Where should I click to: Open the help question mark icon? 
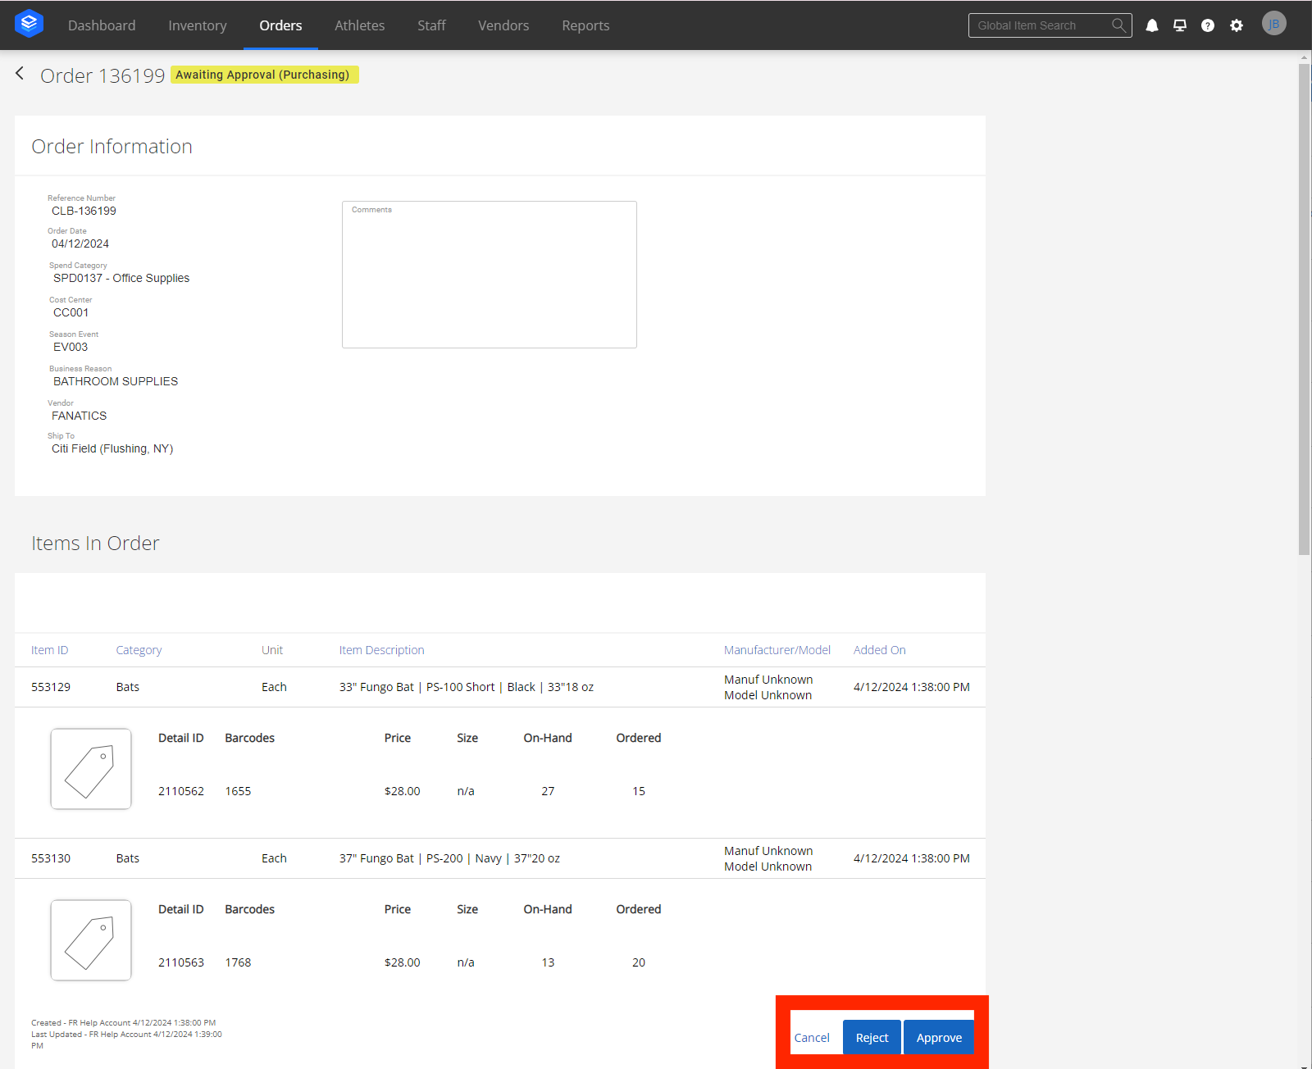point(1208,25)
